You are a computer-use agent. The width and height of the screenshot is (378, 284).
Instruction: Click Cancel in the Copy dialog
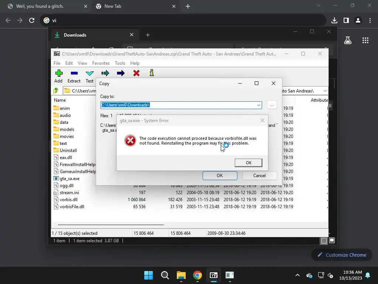[260, 176]
